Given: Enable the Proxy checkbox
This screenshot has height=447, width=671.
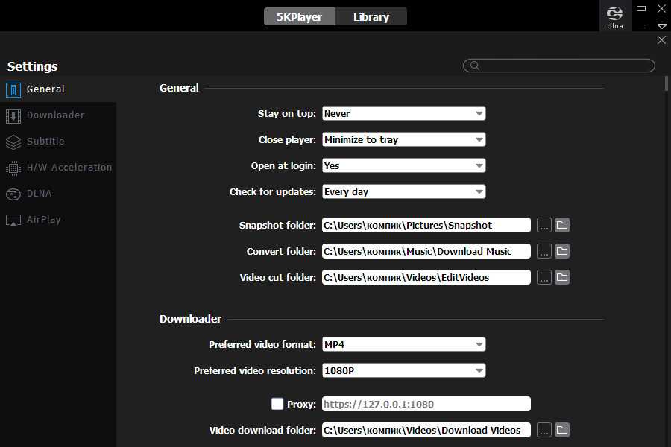Looking at the screenshot, I should (x=277, y=404).
